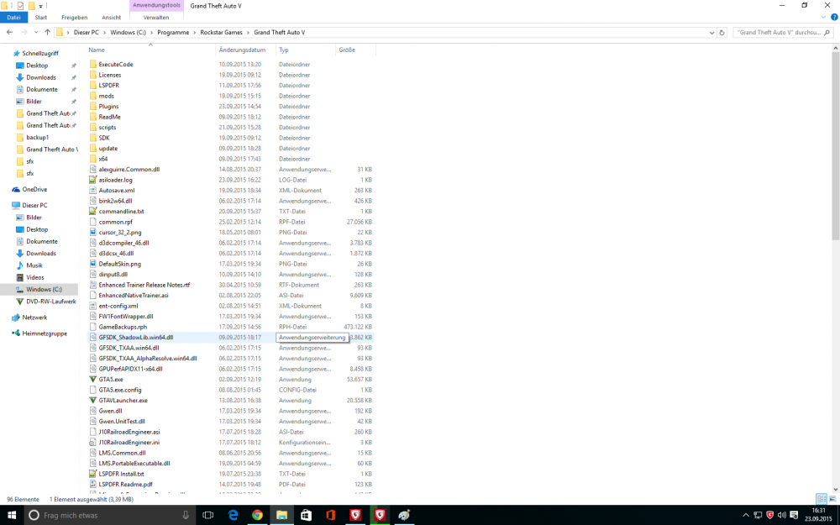840x525 pixels.
Task: Select Musik under Dieser PC
Action: coord(34,265)
